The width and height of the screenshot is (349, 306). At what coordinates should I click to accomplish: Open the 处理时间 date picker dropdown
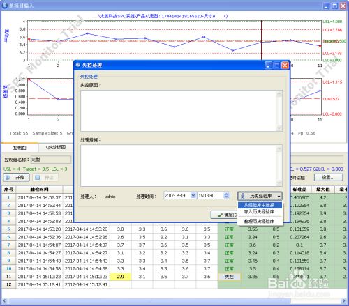(x=193, y=195)
